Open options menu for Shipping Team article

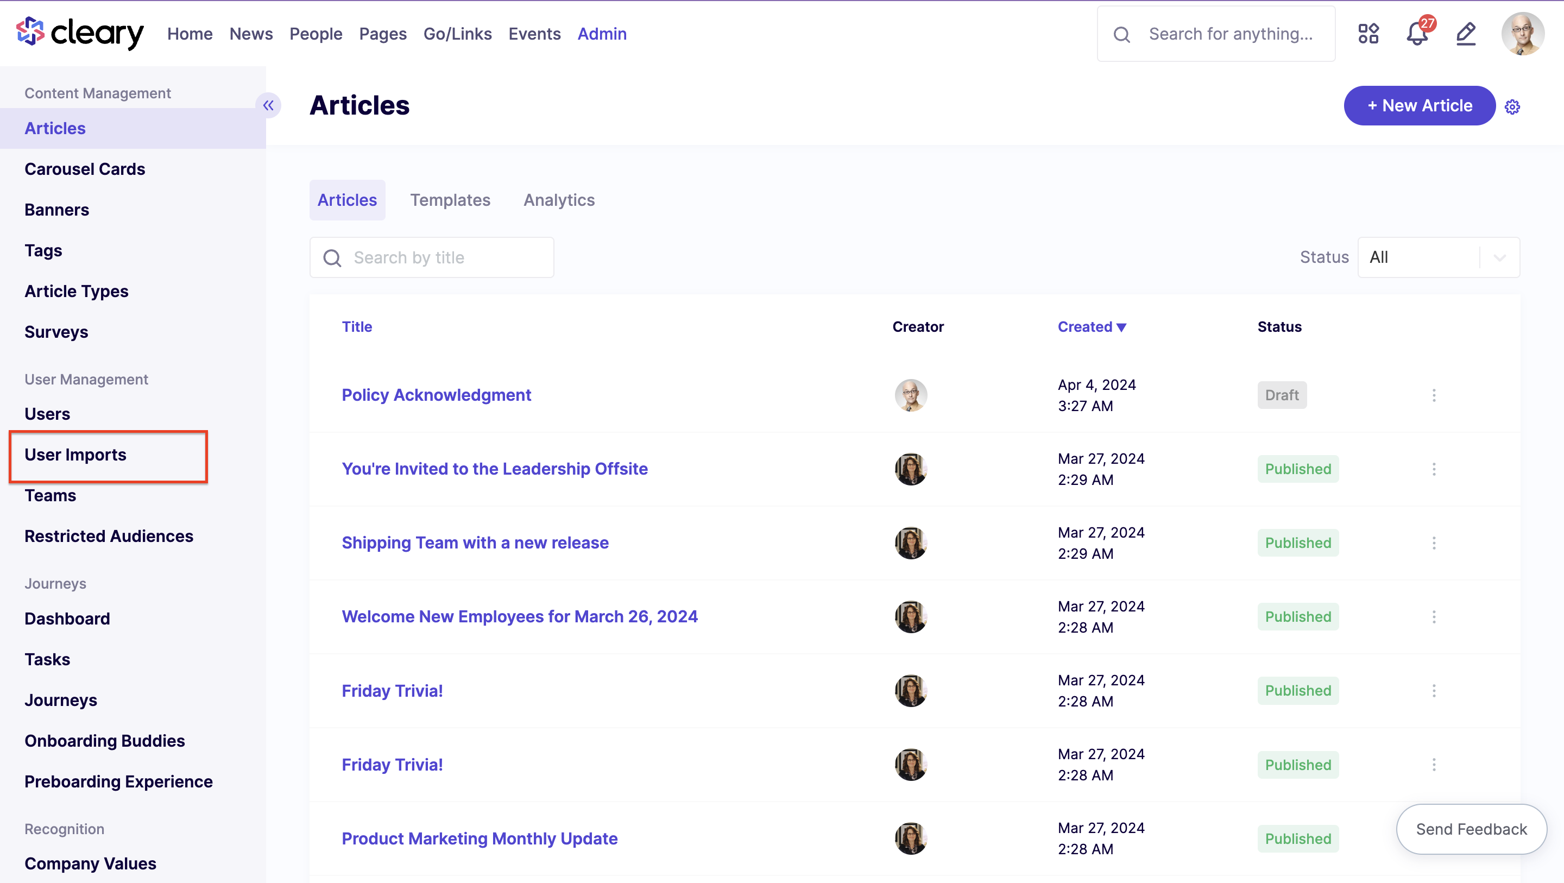(1434, 543)
